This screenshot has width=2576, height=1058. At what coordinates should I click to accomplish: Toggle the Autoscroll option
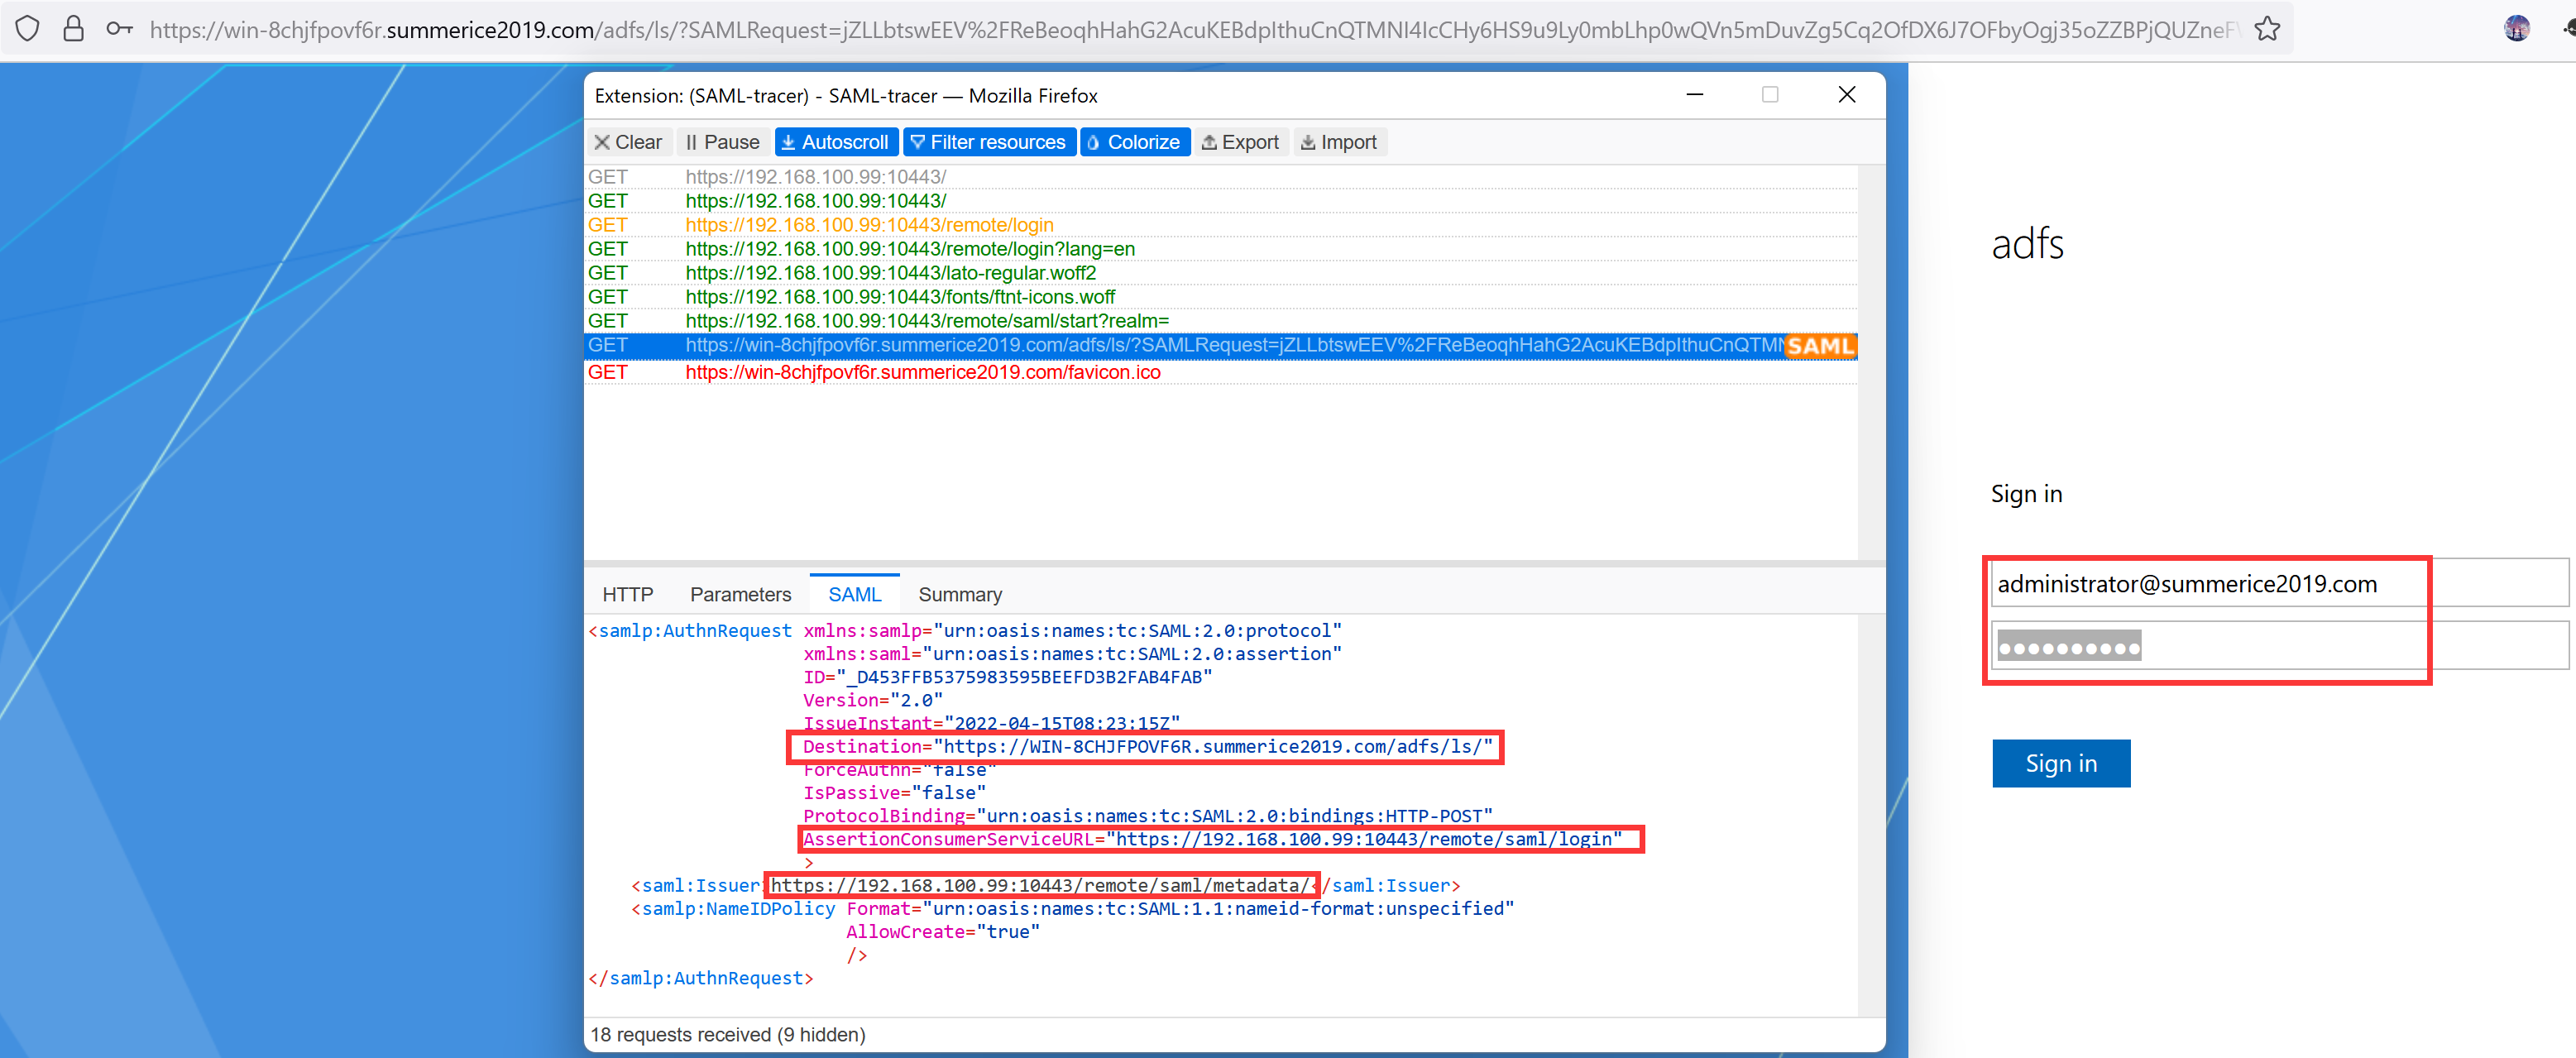(835, 142)
